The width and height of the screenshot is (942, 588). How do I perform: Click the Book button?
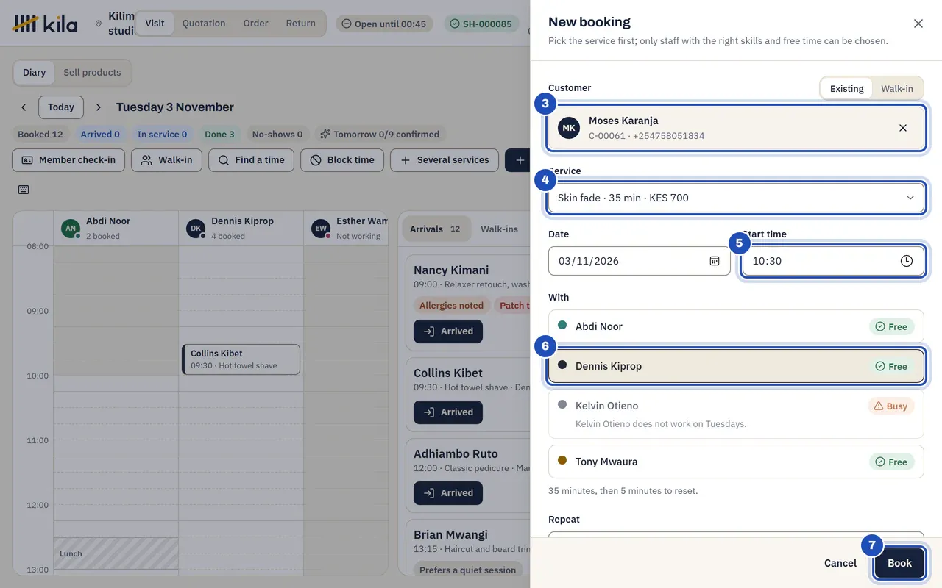(899, 563)
